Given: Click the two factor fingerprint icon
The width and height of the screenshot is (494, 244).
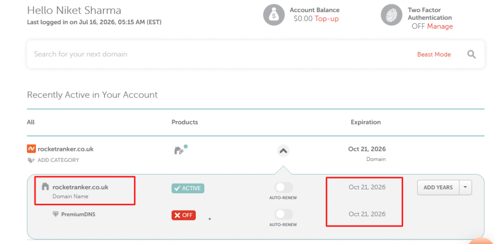Looking at the screenshot, I should [x=391, y=15].
